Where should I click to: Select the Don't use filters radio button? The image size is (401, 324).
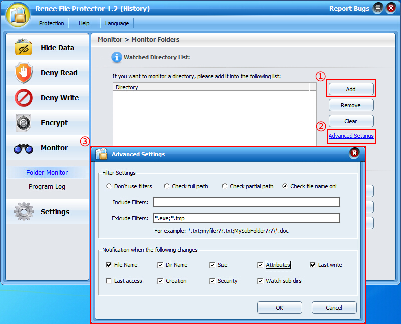pos(109,186)
